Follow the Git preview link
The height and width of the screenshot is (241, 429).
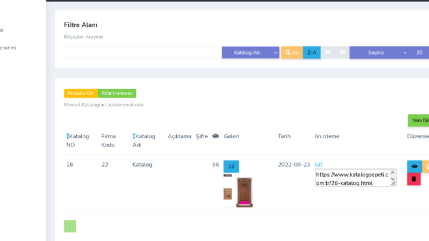tap(319, 164)
